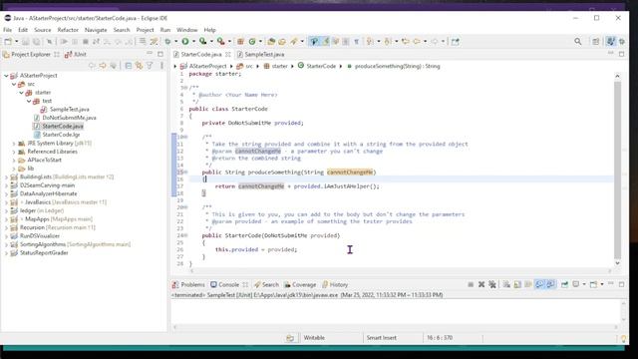Click the Pin Editor toolbar icon
The image size is (638, 359).
coord(455,42)
